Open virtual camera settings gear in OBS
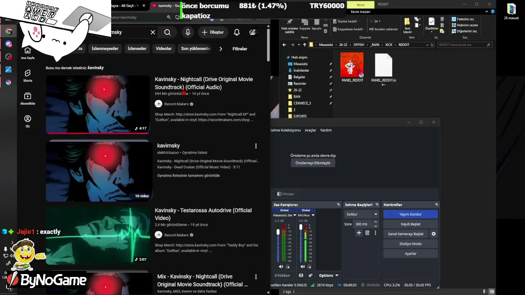Screen dimensions: 525x295 tap(434, 234)
